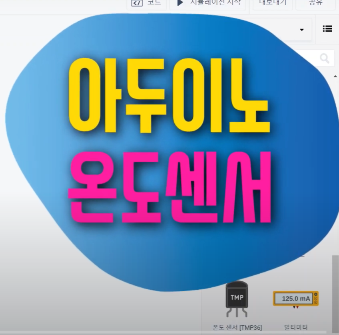This screenshot has height=335, width=339.
Task: Click the components panel scrollbar thumb
Action: 335,294
